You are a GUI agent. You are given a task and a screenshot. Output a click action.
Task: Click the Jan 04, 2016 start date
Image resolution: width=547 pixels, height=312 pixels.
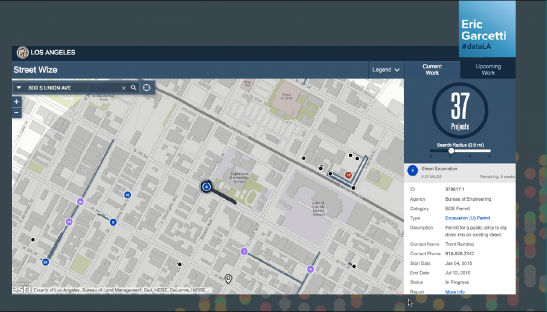point(458,263)
